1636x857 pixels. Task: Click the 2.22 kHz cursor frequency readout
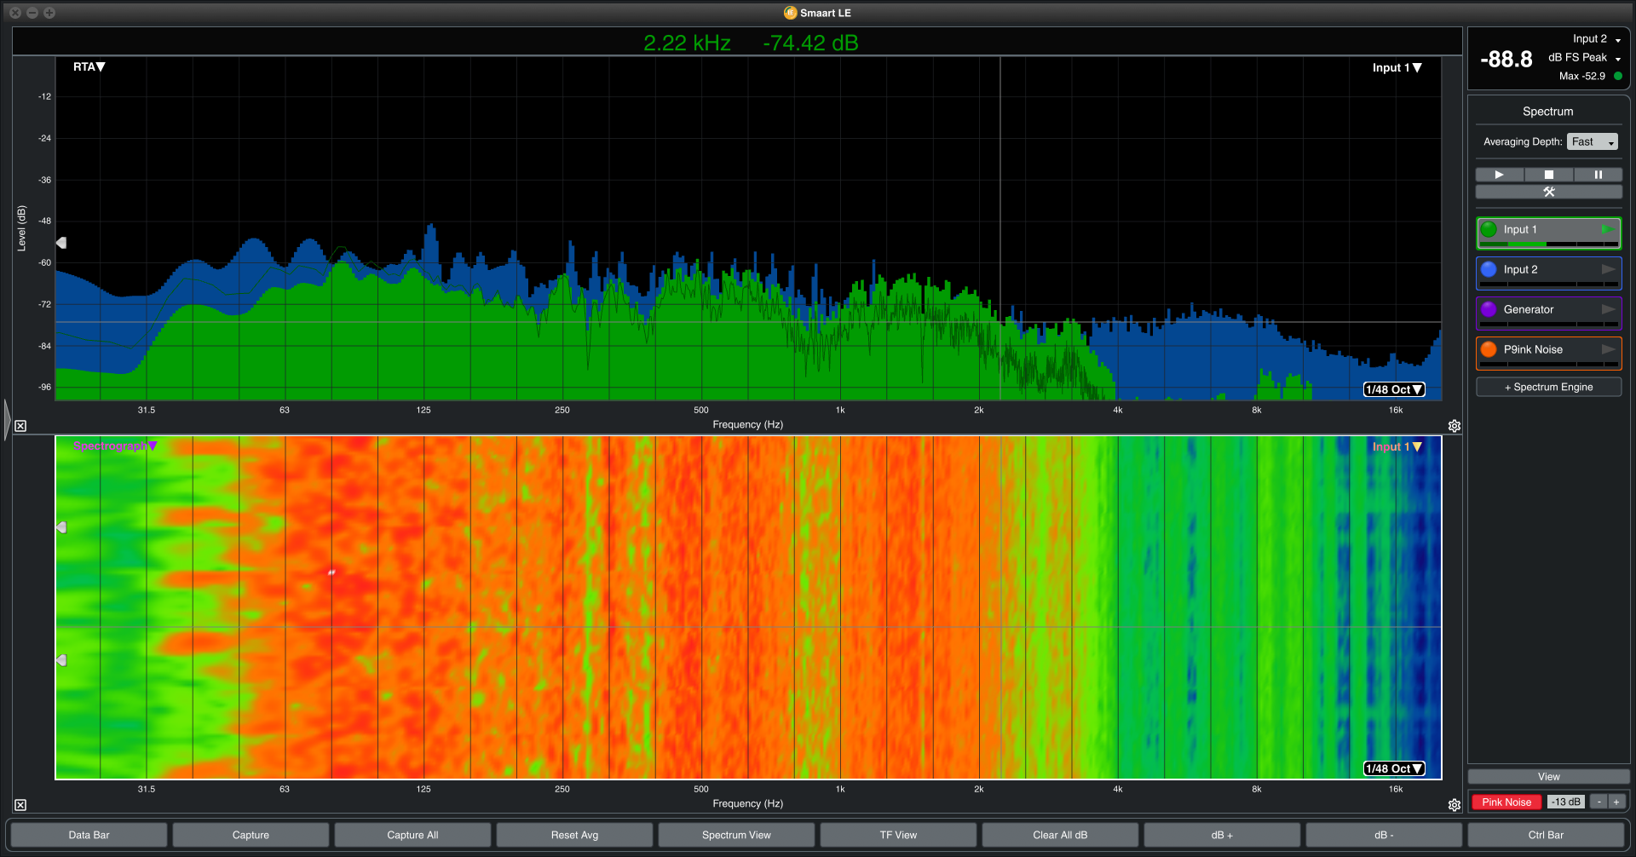click(x=687, y=43)
